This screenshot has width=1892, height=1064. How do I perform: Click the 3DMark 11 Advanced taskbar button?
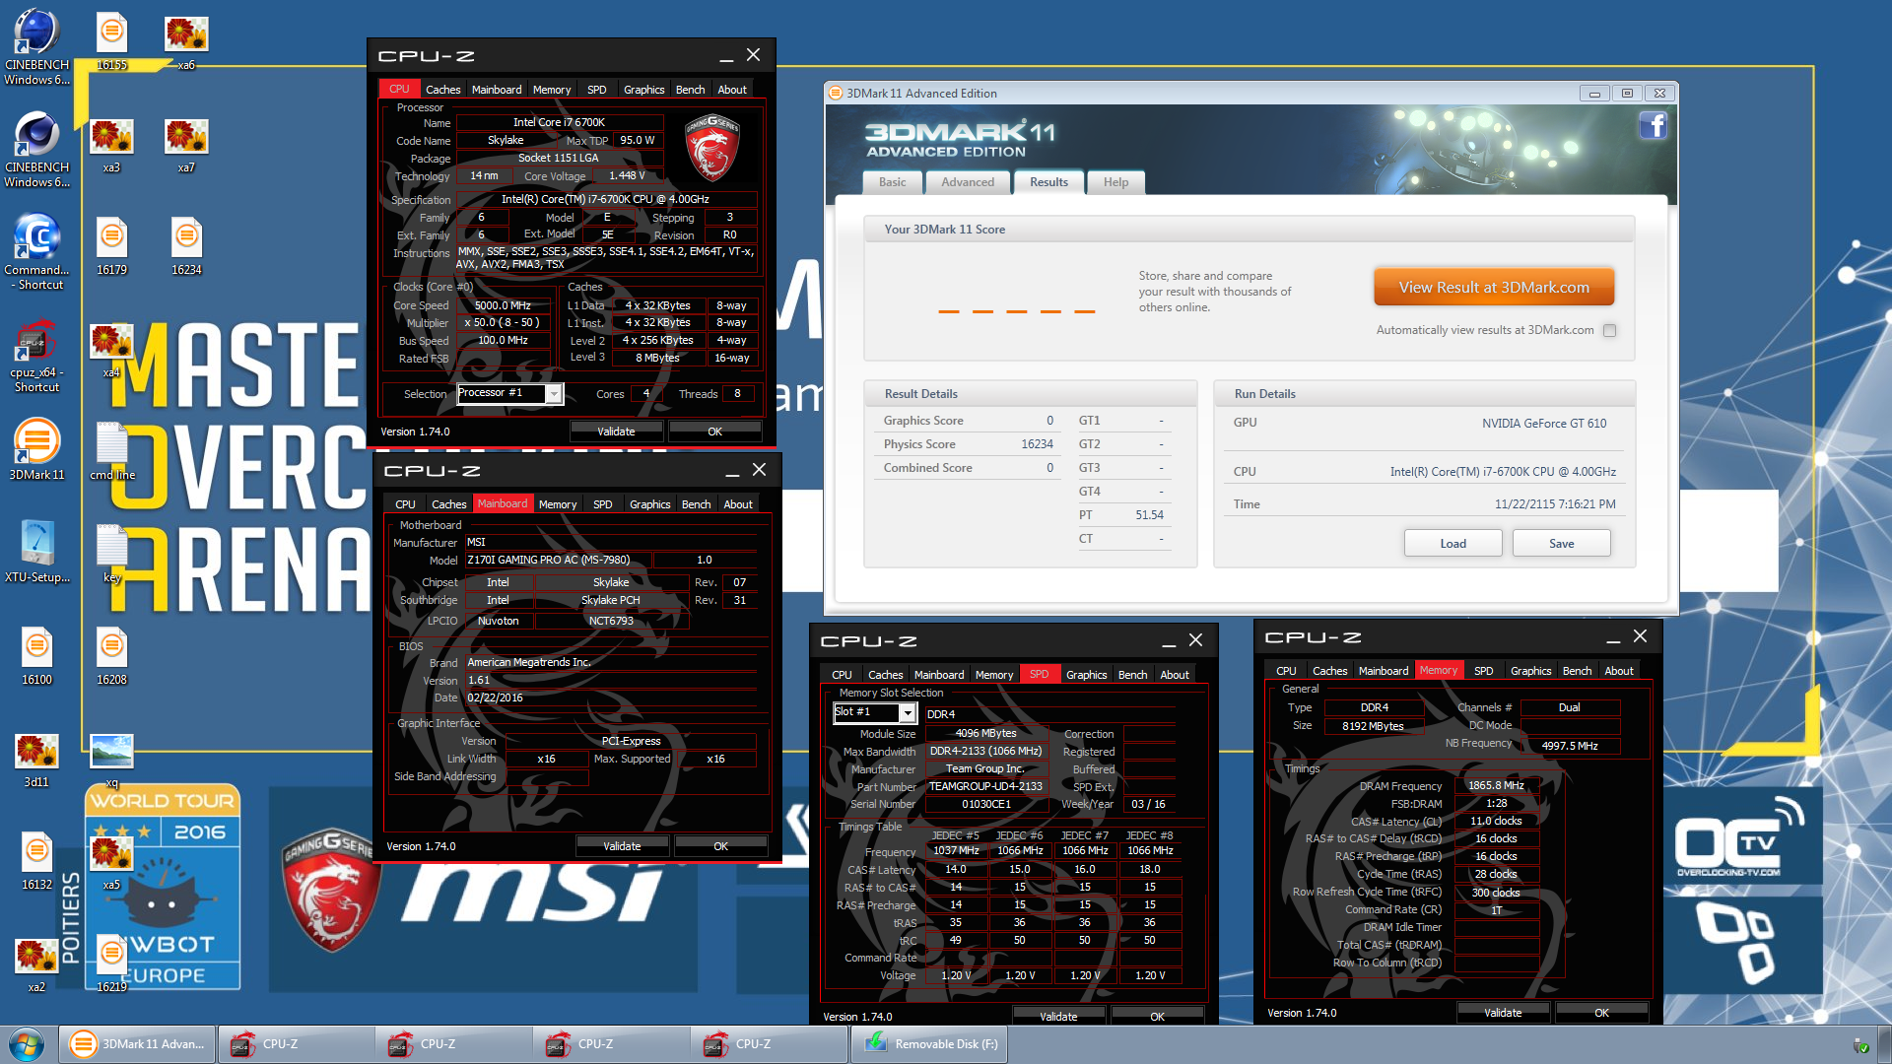(138, 1044)
